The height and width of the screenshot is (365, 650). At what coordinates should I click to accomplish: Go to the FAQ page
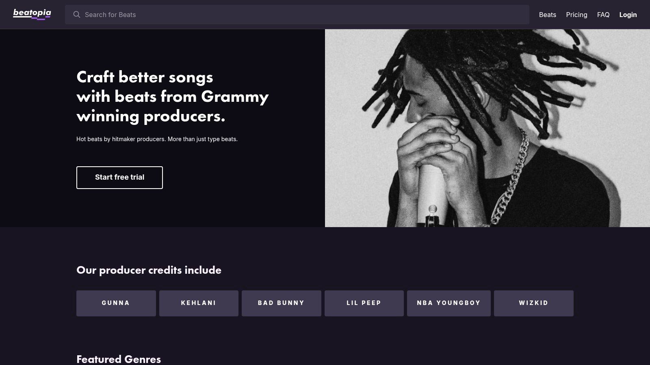tap(603, 15)
